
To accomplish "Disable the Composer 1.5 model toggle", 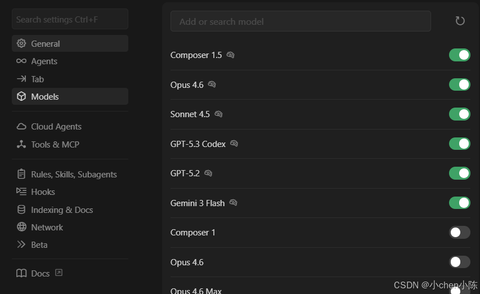I will click(460, 55).
